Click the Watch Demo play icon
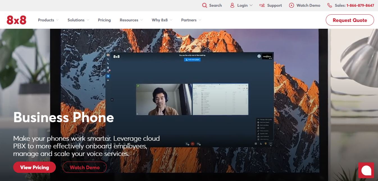 pyautogui.click(x=292, y=5)
